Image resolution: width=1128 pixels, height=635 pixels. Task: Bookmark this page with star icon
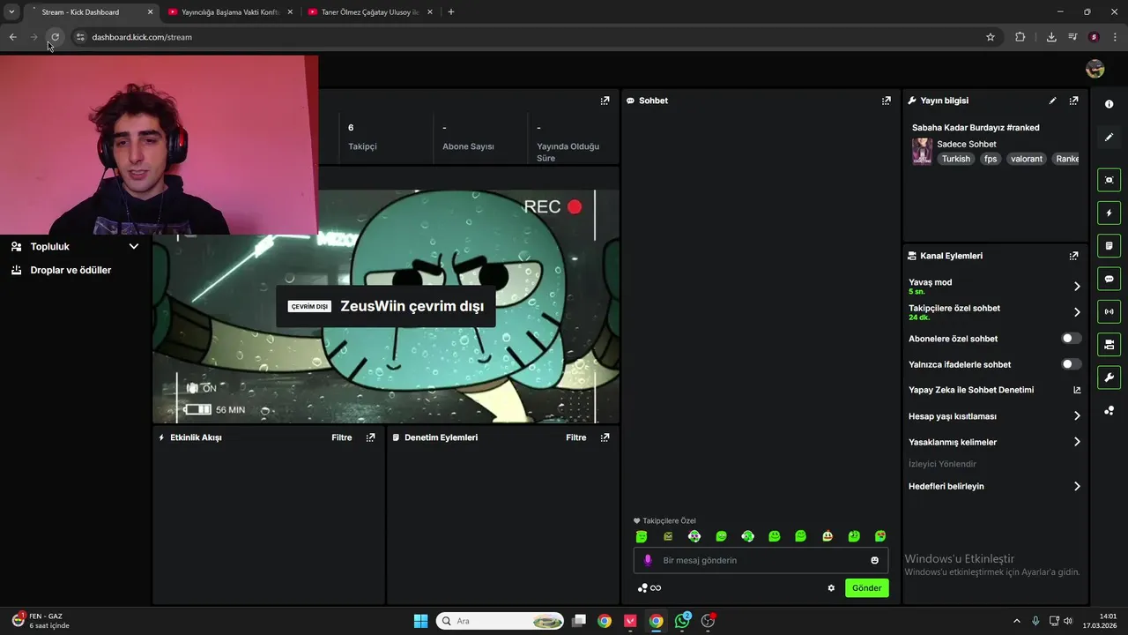991,37
